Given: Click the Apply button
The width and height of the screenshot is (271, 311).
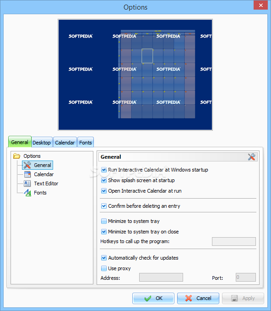Looking at the screenshot, I should coord(243,298).
